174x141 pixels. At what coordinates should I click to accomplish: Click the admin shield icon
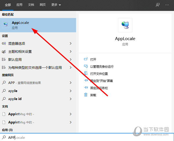pos(86,66)
